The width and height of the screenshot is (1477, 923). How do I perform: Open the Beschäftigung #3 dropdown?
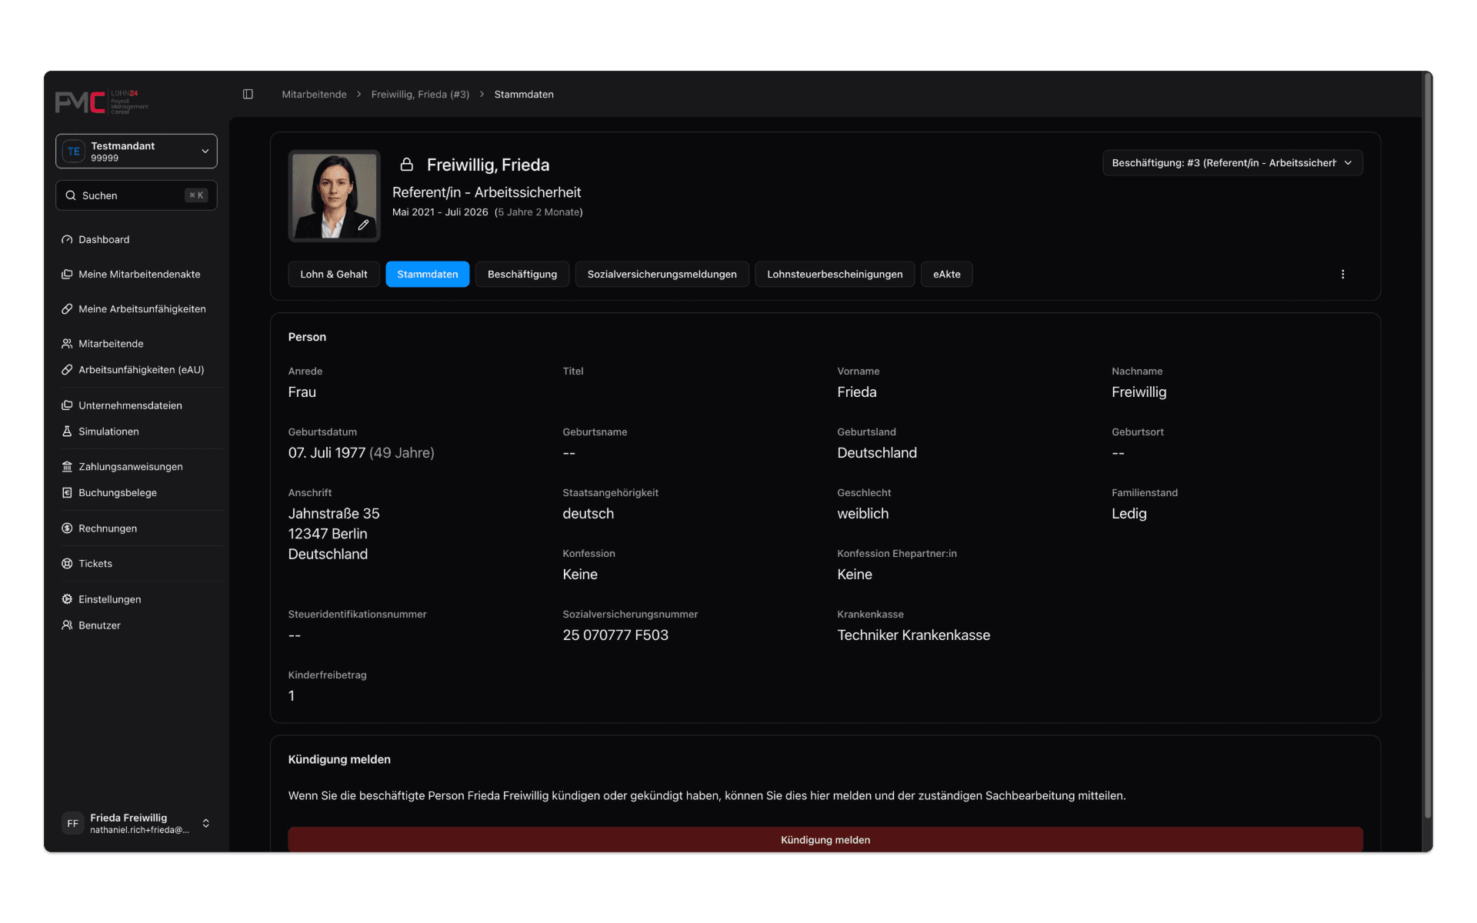(1232, 163)
